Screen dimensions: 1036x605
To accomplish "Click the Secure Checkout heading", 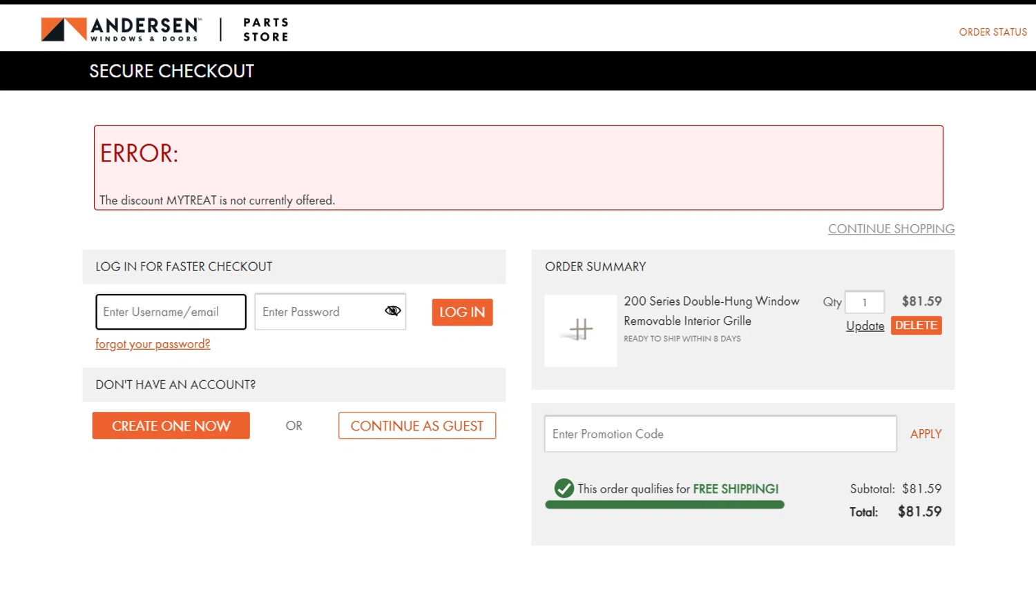I will pos(171,71).
